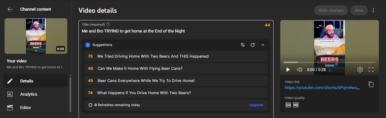Open the Editor menu item

36,107
